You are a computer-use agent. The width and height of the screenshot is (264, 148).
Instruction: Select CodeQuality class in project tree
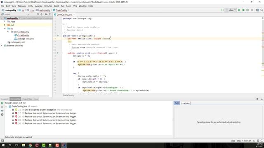coord(23,35)
